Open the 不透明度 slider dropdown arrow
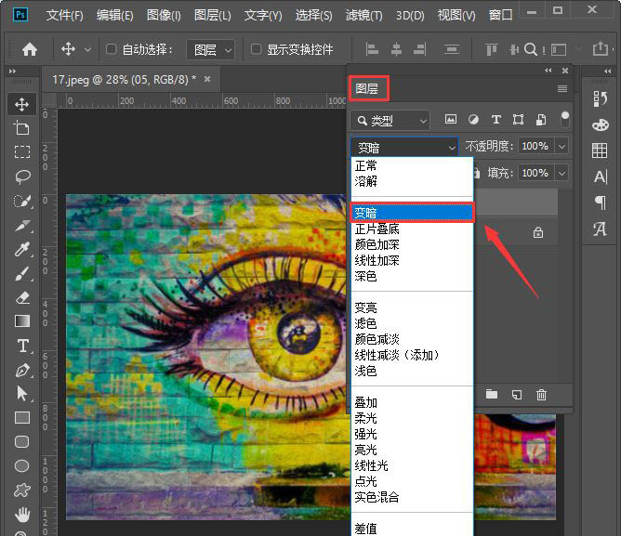Screen dimensions: 621x536 pos(562,146)
